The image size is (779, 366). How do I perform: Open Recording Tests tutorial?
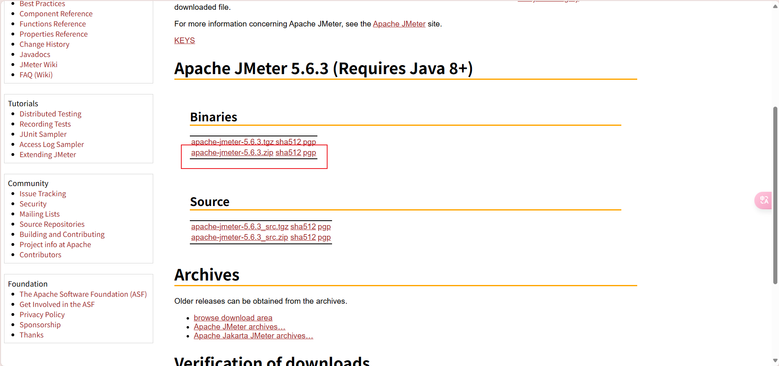pos(45,124)
